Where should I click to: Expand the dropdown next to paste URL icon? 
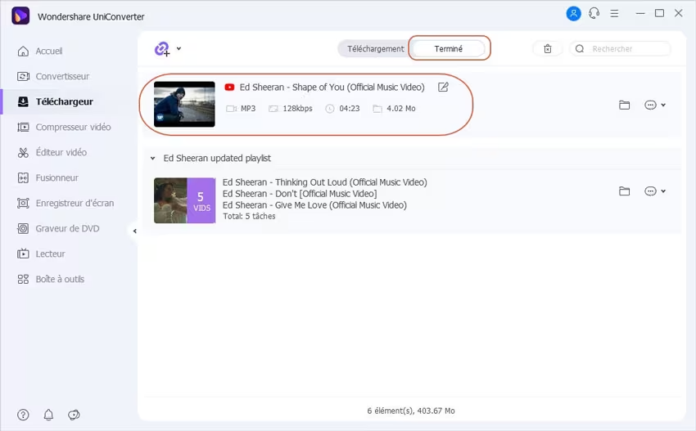179,48
